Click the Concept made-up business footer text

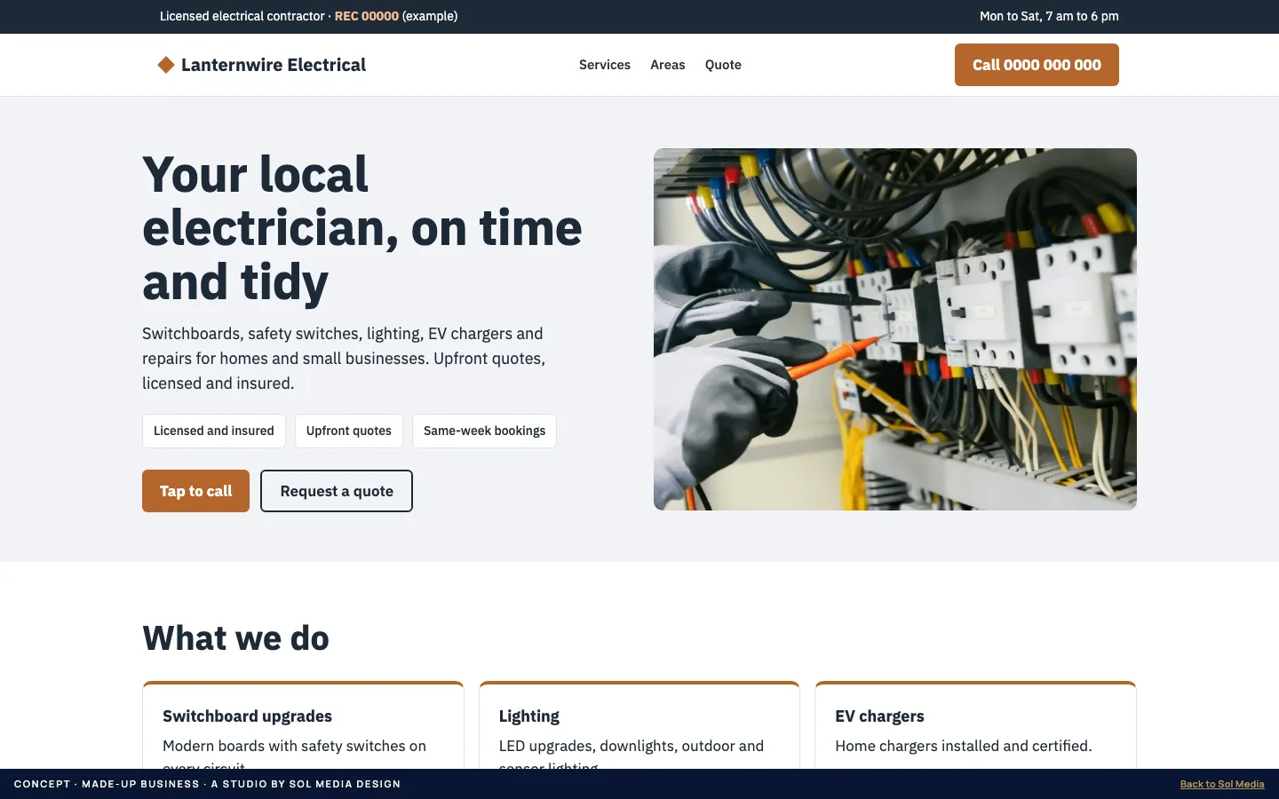click(x=207, y=784)
